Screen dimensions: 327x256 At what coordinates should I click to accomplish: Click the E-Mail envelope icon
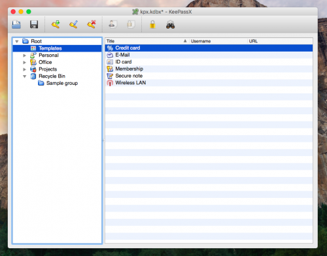(110, 55)
